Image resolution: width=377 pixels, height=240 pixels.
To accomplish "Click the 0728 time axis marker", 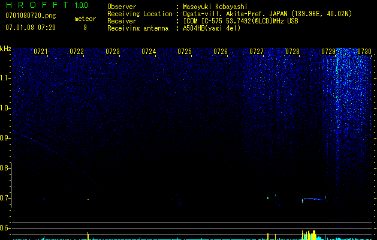I will tap(292, 52).
